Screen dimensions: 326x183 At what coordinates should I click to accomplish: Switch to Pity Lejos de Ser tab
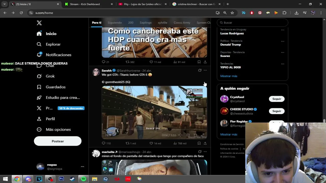[143, 4]
